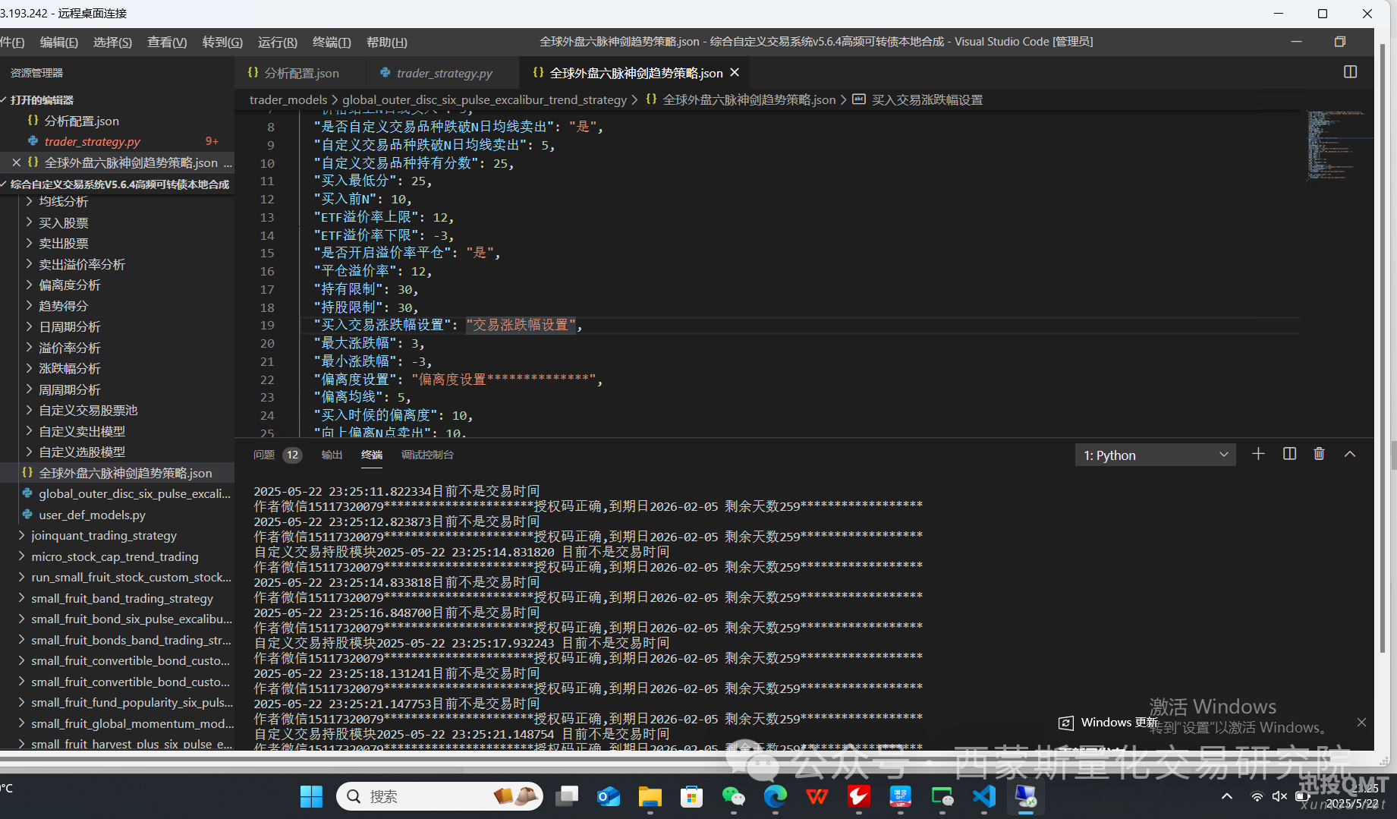The height and width of the screenshot is (819, 1397).
Task: Expand the 卖出股票 folder
Action: pos(64,243)
